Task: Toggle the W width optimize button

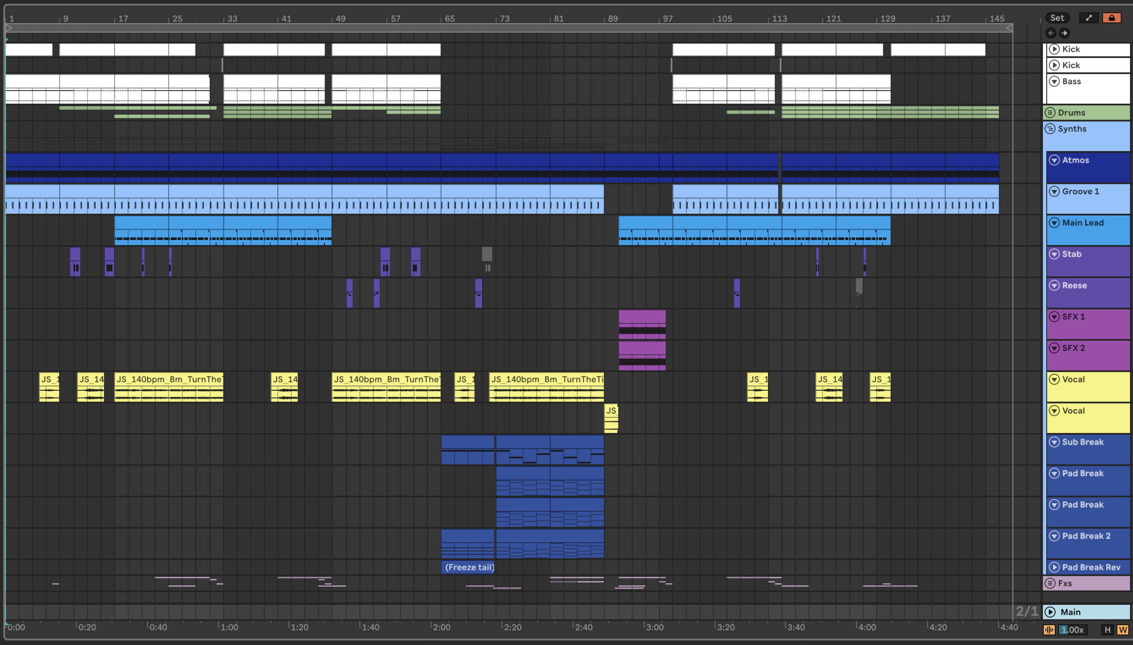Action: click(1123, 629)
